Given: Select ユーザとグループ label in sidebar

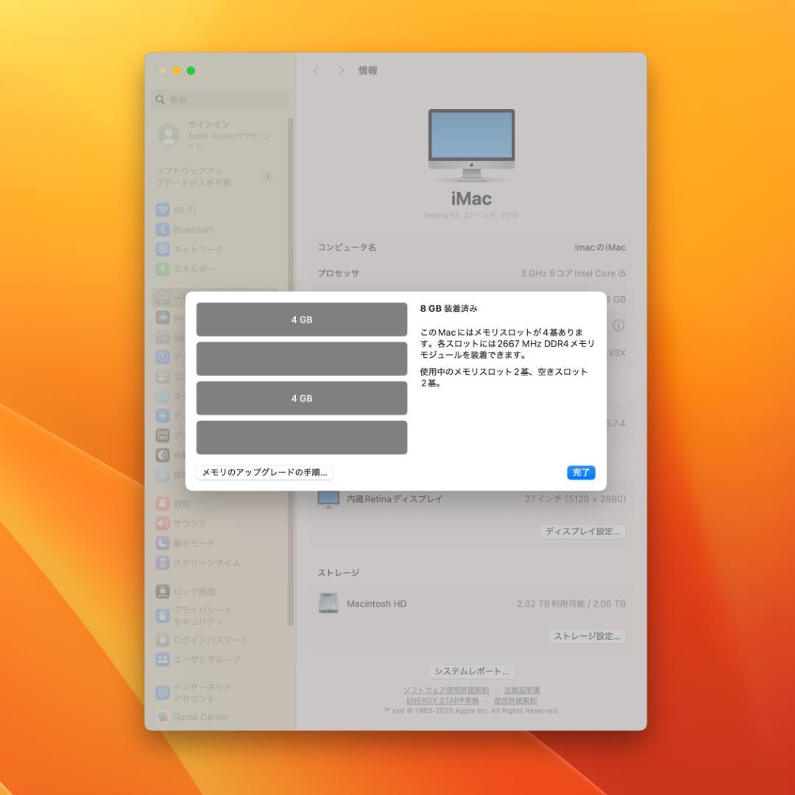Looking at the screenshot, I should (207, 659).
